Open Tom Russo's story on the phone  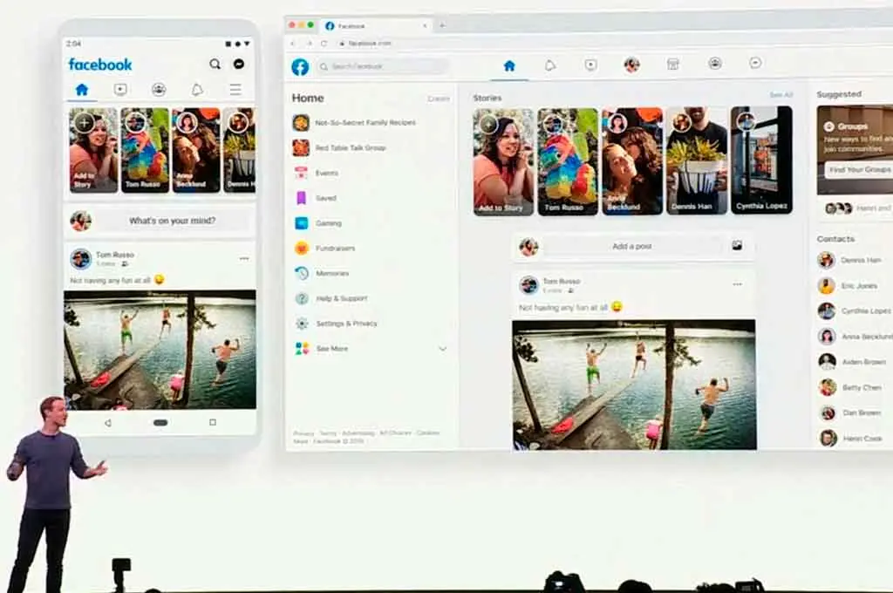[x=145, y=150]
